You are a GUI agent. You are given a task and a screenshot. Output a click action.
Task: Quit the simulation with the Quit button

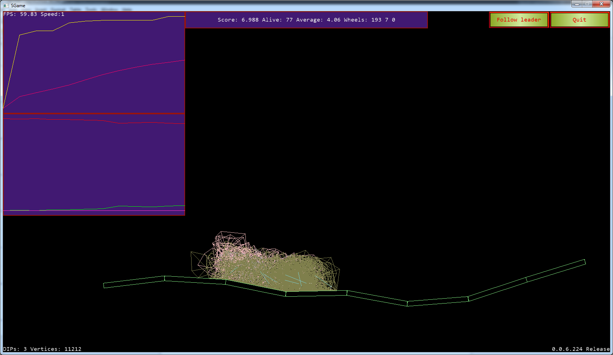coord(579,20)
